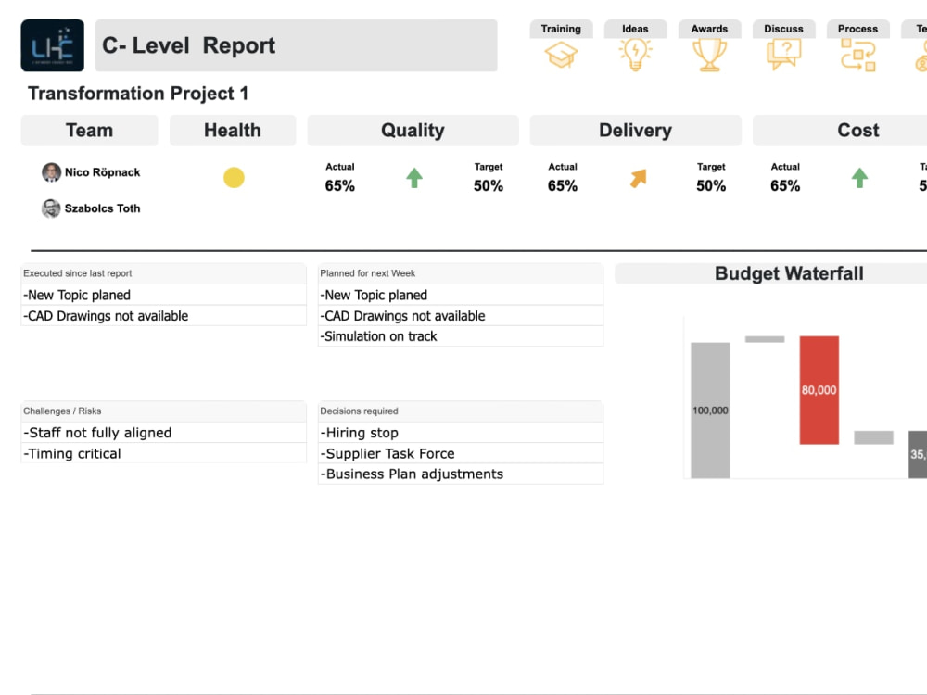Viewport: 927px width, 695px height.
Task: Switch to the Team column header
Action: tap(89, 130)
